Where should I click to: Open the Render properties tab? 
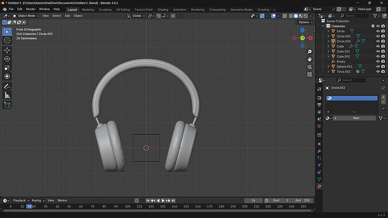pos(319,98)
